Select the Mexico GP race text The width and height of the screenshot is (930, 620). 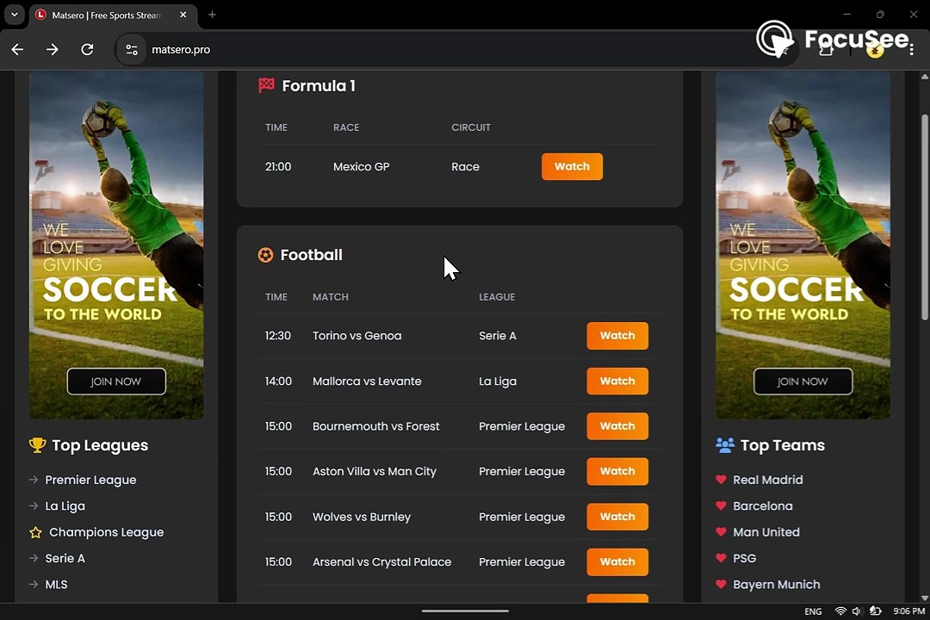(x=361, y=167)
